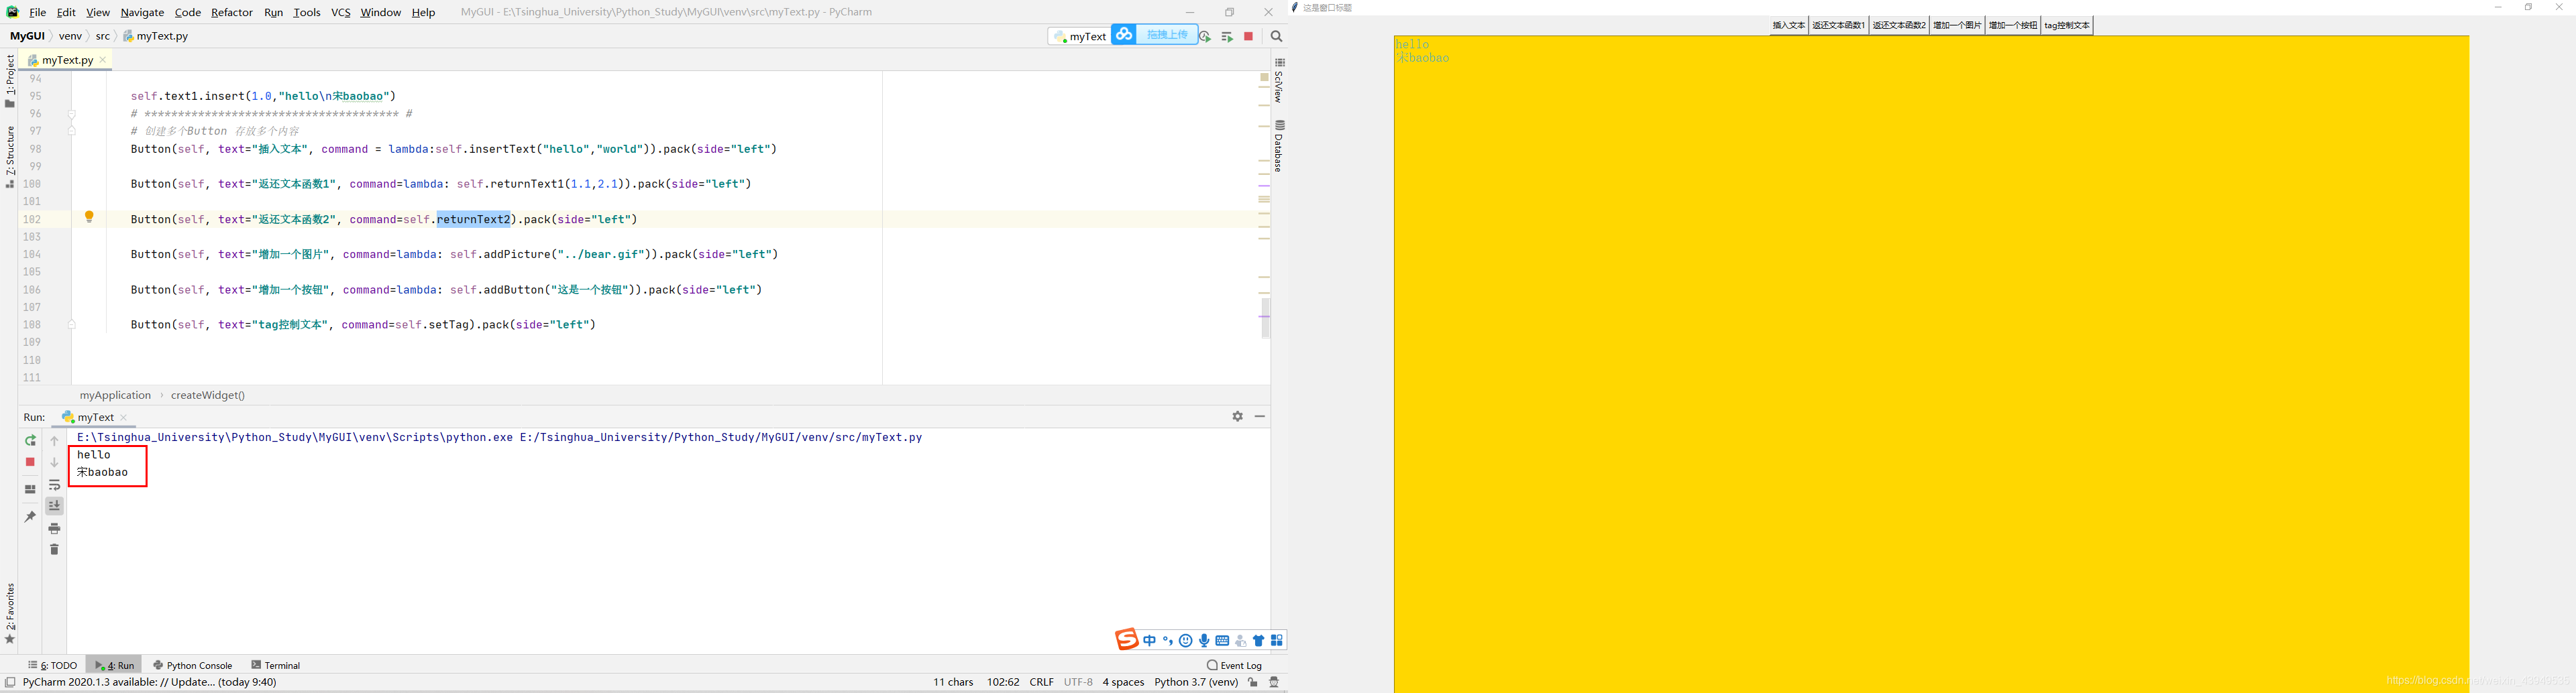Open the Event Log

(1235, 665)
